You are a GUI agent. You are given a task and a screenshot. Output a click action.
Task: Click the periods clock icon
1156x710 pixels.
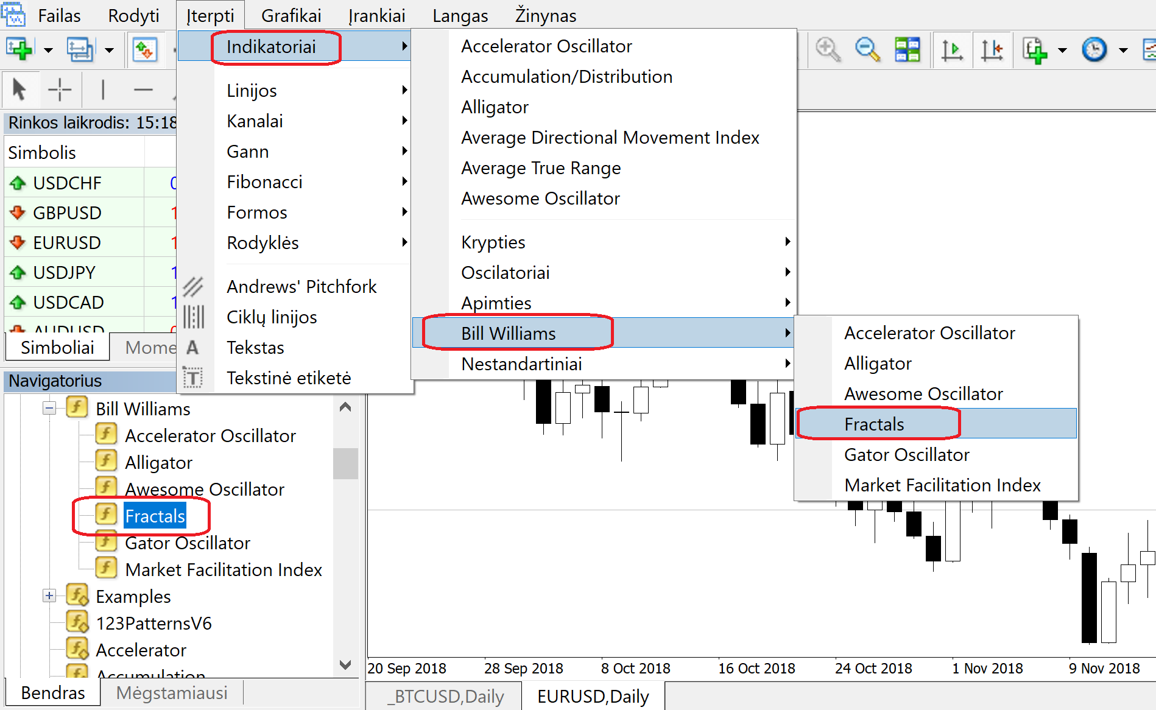(x=1094, y=49)
